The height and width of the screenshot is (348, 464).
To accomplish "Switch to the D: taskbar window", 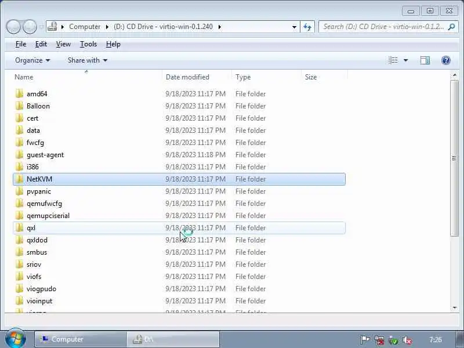I will coord(173,339).
